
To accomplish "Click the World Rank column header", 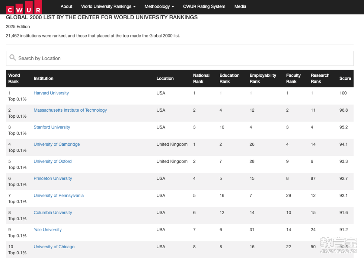I will pyautogui.click(x=14, y=79).
